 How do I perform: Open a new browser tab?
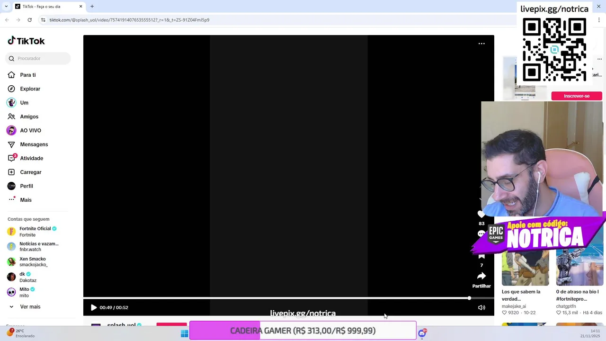click(x=92, y=6)
